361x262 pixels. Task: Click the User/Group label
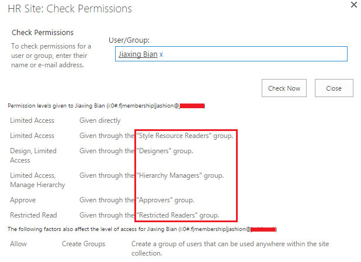pos(129,40)
